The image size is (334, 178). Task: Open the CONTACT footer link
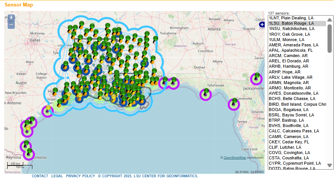pos(40,176)
